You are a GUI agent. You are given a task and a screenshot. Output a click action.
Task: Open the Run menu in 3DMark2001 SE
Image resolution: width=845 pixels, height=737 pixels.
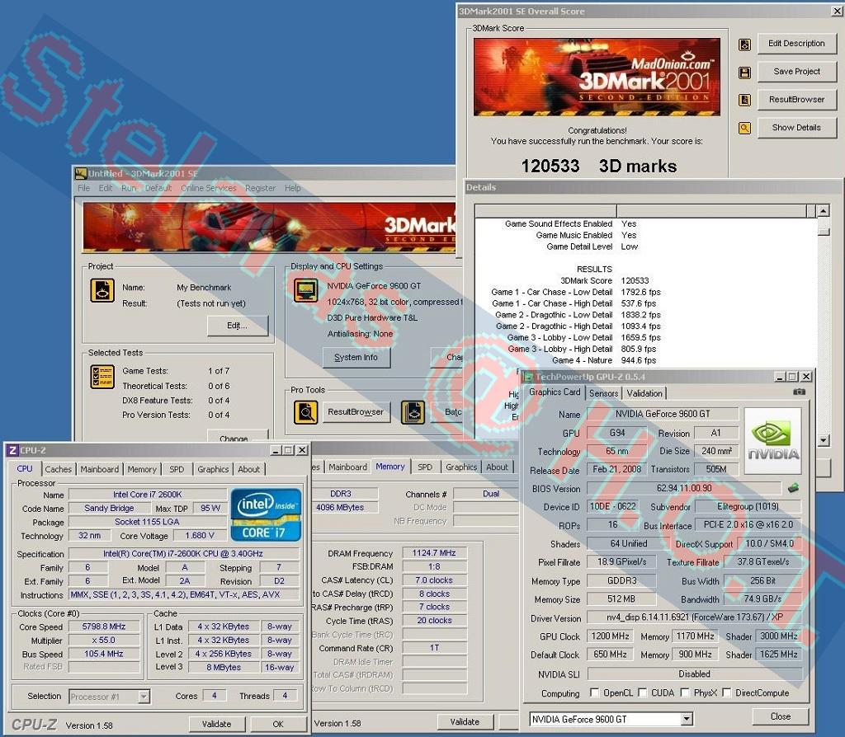[x=128, y=188]
